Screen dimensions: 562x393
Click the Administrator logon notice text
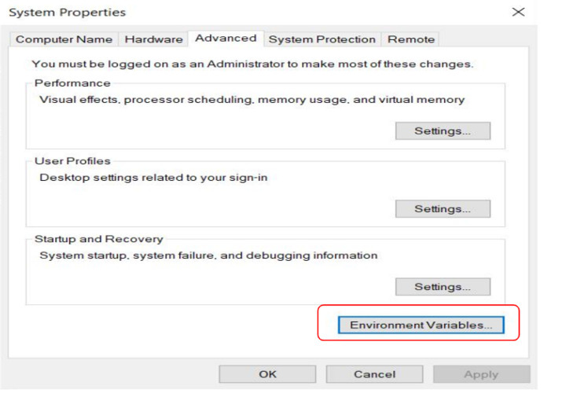pos(252,64)
